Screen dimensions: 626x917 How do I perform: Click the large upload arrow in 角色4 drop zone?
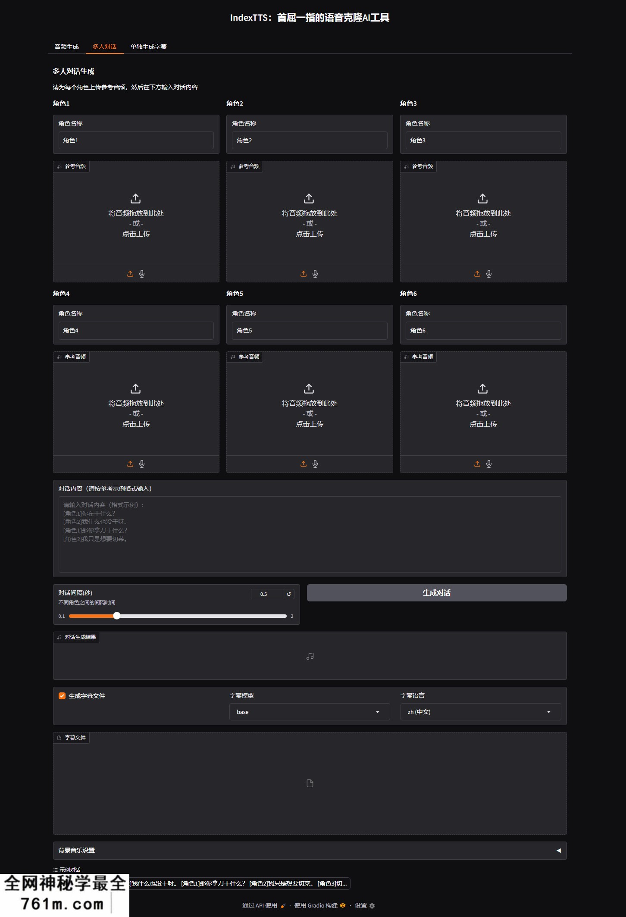[136, 388]
